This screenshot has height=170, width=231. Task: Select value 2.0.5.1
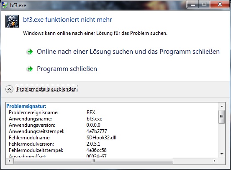pyautogui.click(x=93, y=144)
